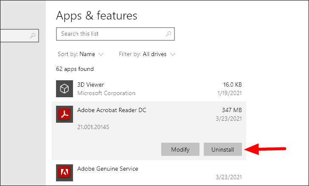Click the 'Search this list' input field

(x=115, y=34)
